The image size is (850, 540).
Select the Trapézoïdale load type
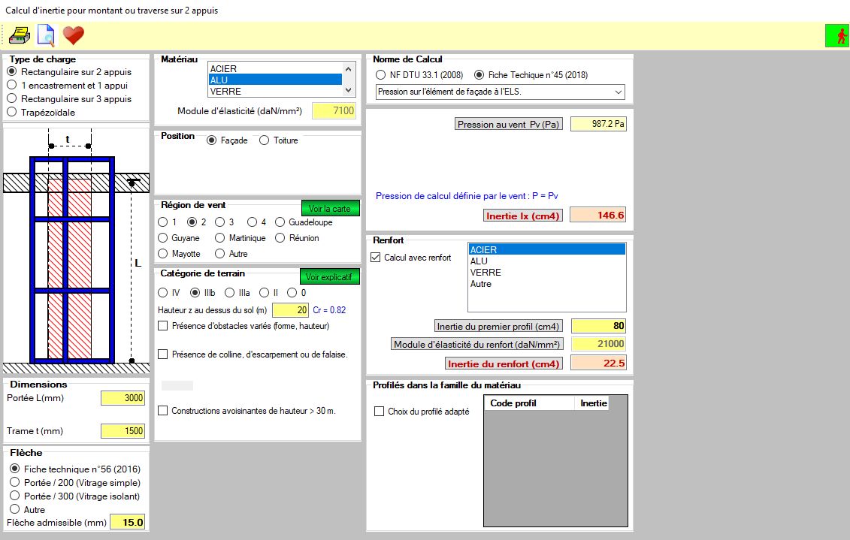click(x=12, y=112)
